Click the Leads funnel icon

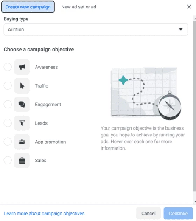[22, 123]
